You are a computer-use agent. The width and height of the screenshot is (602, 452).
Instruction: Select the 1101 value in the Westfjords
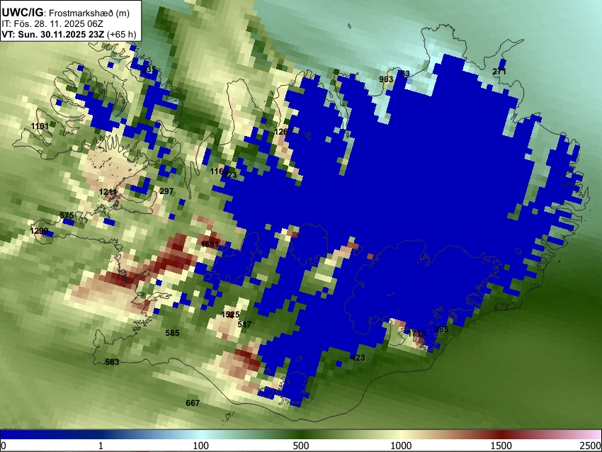coord(40,126)
